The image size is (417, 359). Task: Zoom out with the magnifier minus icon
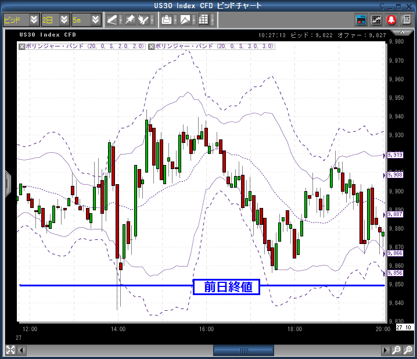coord(396,350)
